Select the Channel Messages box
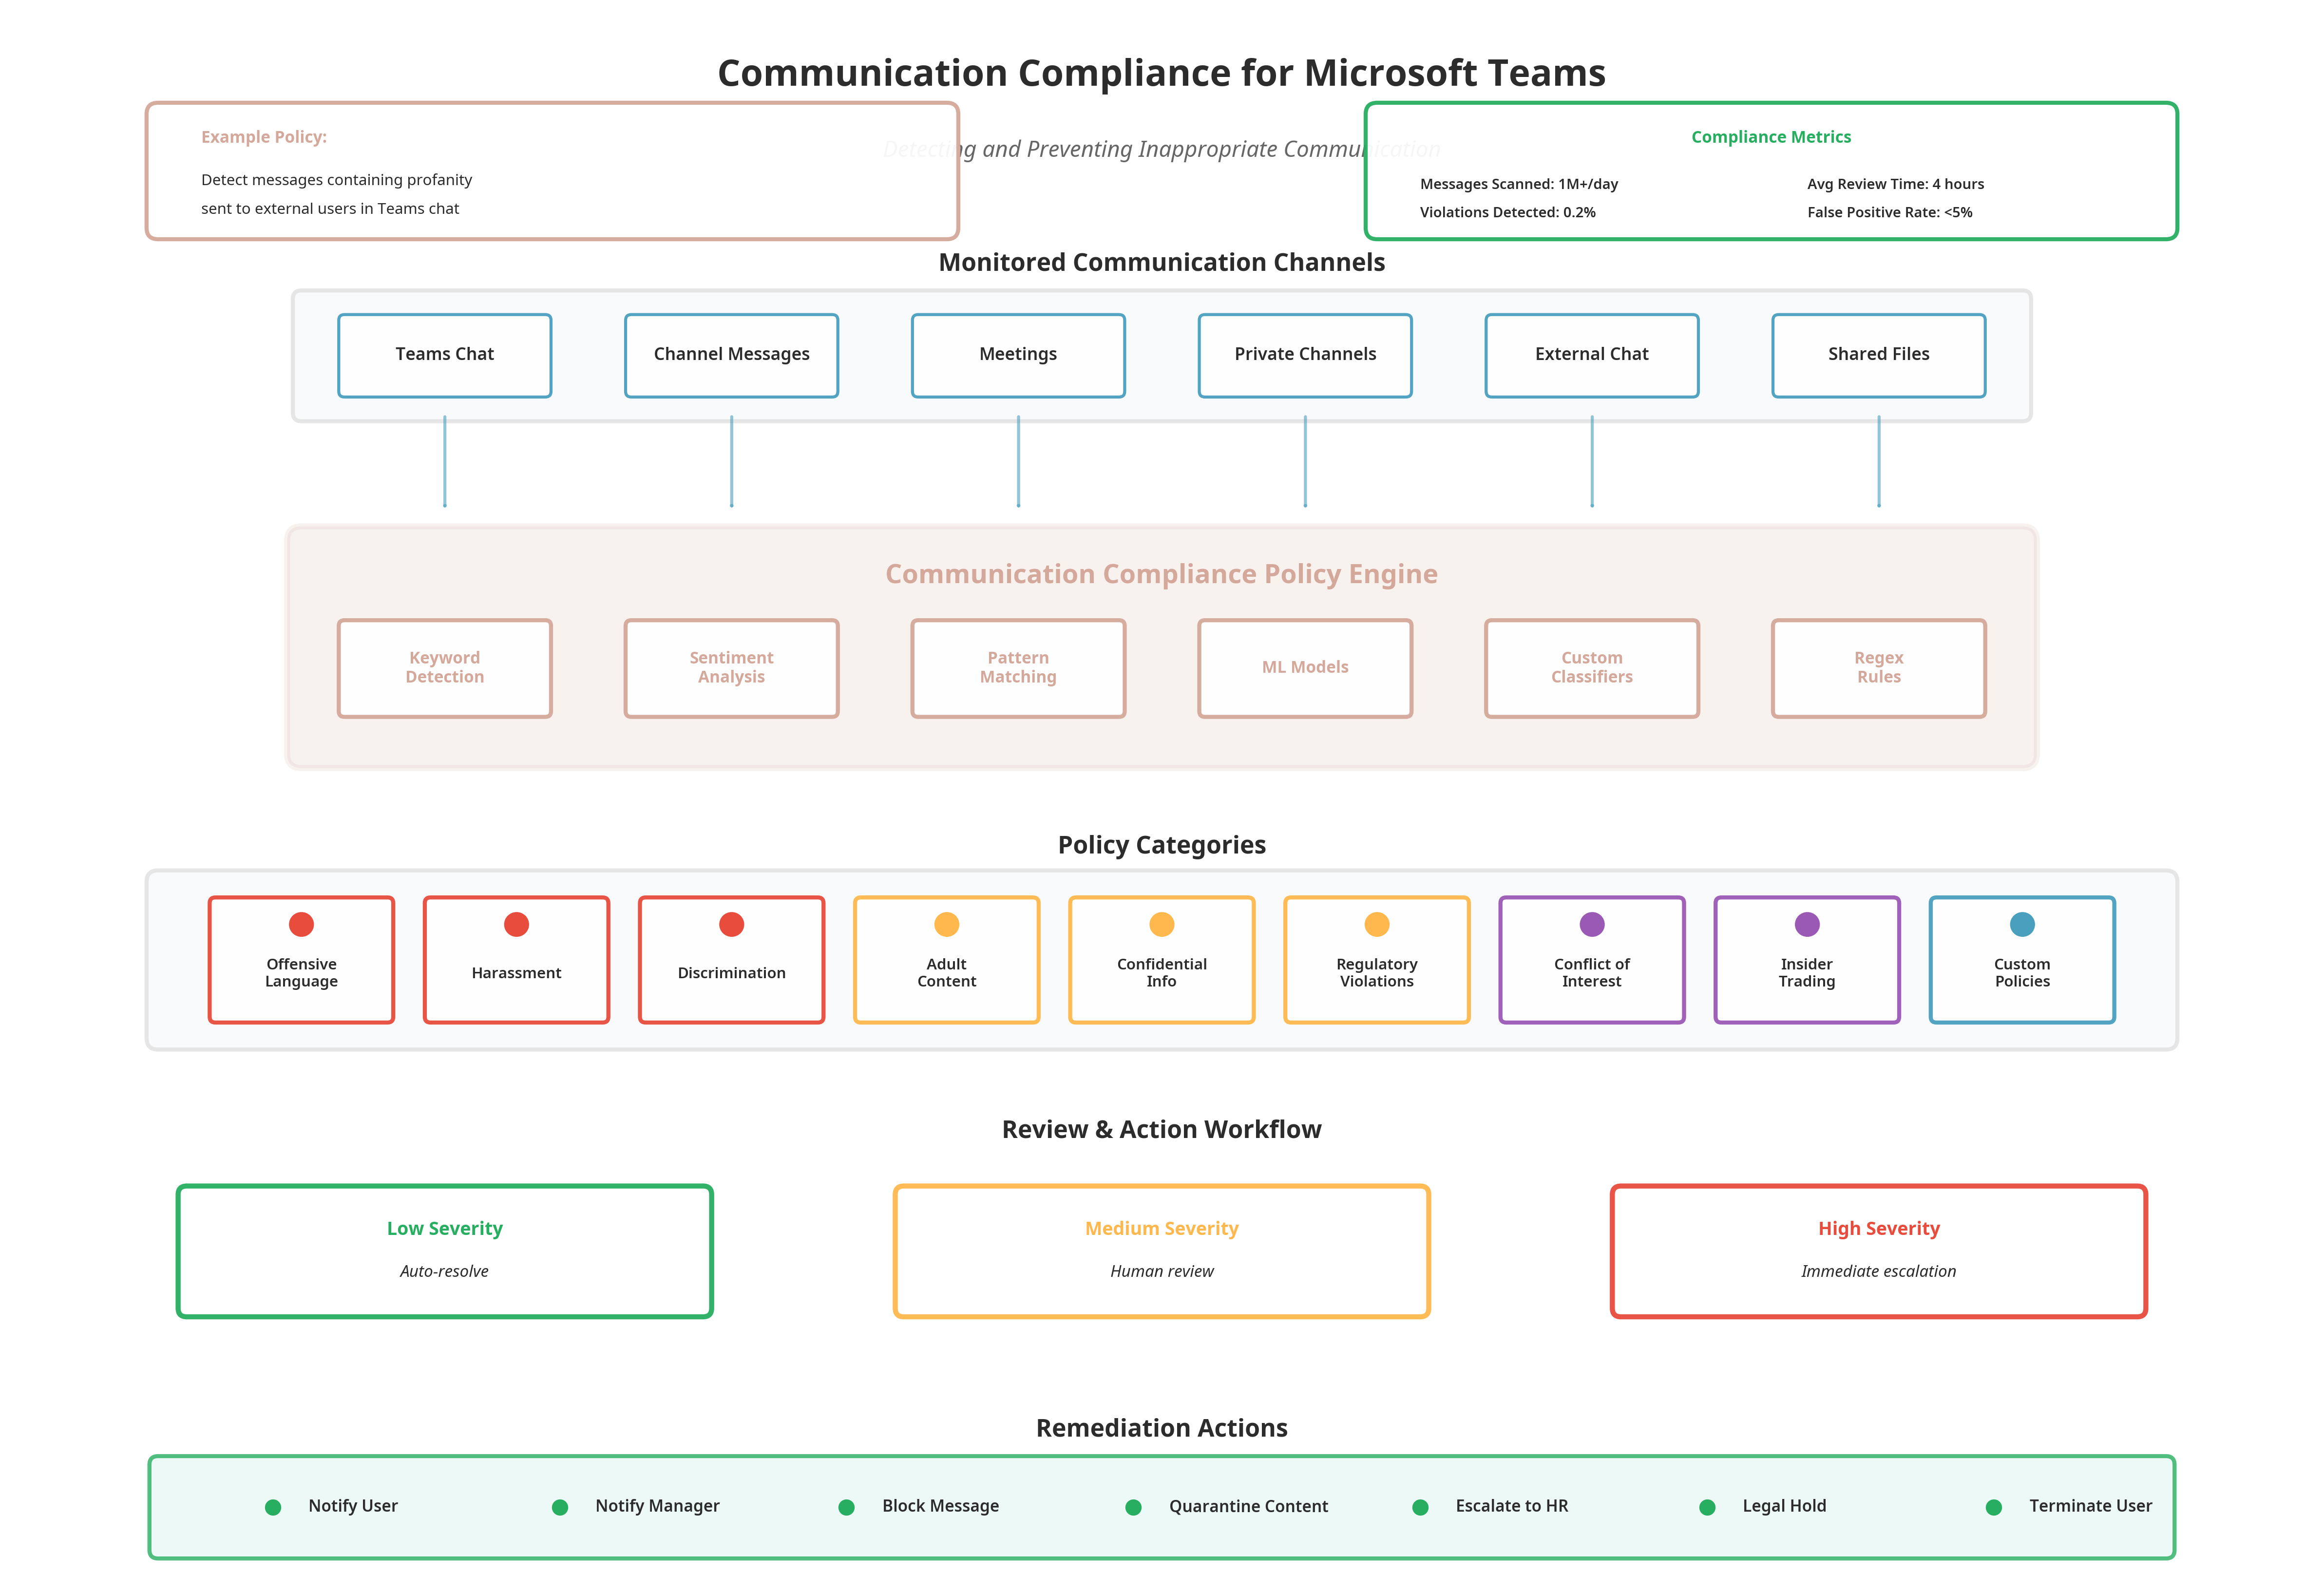 [731, 355]
